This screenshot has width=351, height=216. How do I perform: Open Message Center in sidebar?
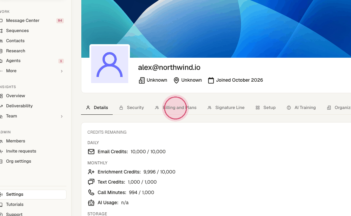tap(23, 21)
